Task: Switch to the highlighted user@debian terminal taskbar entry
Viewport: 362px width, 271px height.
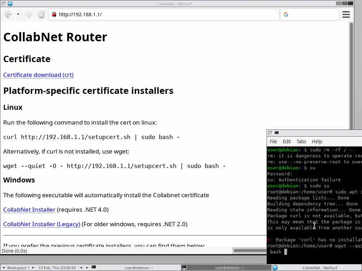Action: pos(226,268)
